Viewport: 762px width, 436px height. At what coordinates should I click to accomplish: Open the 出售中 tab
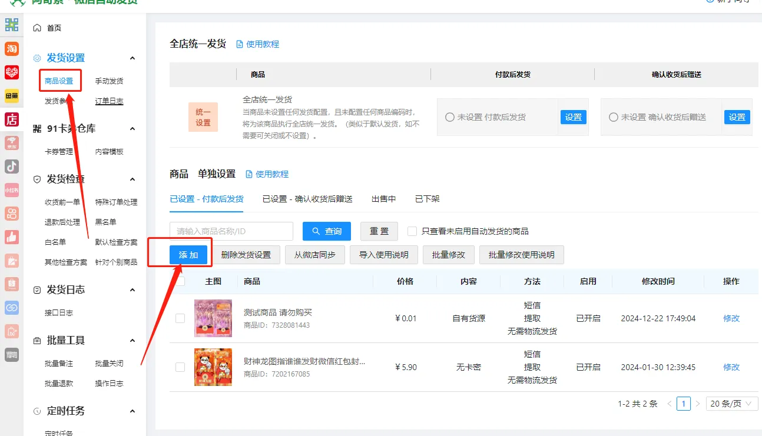[383, 199]
